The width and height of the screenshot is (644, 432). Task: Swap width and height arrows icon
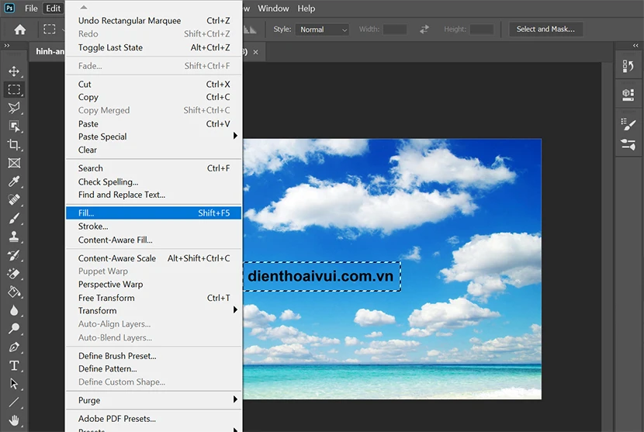tap(424, 29)
